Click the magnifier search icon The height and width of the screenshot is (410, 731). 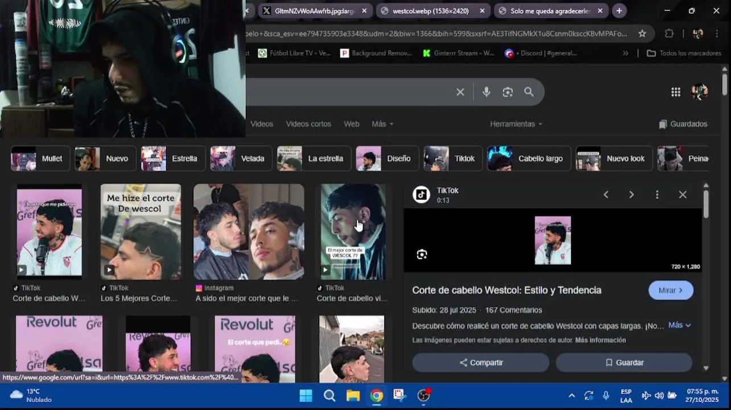click(x=529, y=92)
